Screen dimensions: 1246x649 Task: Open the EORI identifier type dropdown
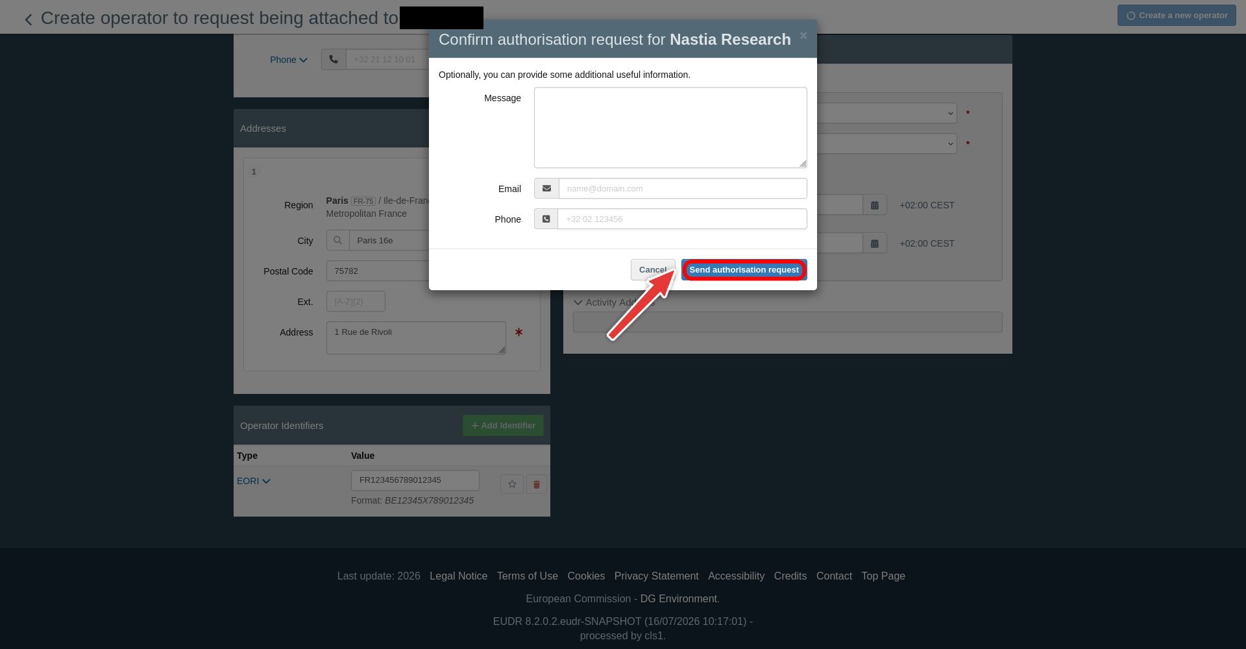pos(253,481)
